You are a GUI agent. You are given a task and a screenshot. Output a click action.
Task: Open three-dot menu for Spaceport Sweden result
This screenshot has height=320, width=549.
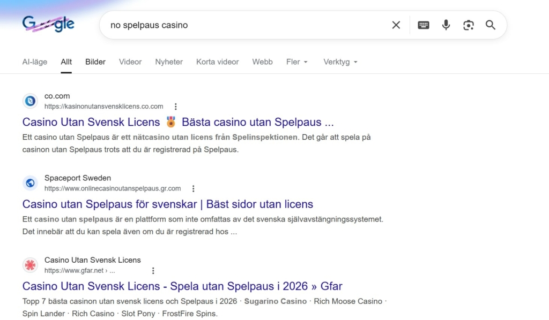pyautogui.click(x=193, y=188)
